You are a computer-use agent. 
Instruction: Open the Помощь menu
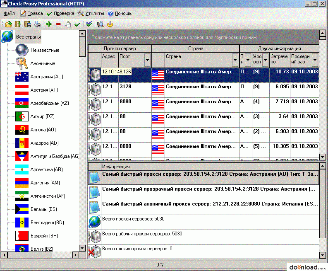[x=120, y=13]
